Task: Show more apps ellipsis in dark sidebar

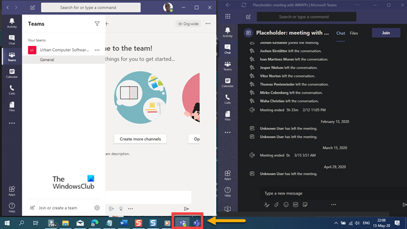Action: click(227, 133)
